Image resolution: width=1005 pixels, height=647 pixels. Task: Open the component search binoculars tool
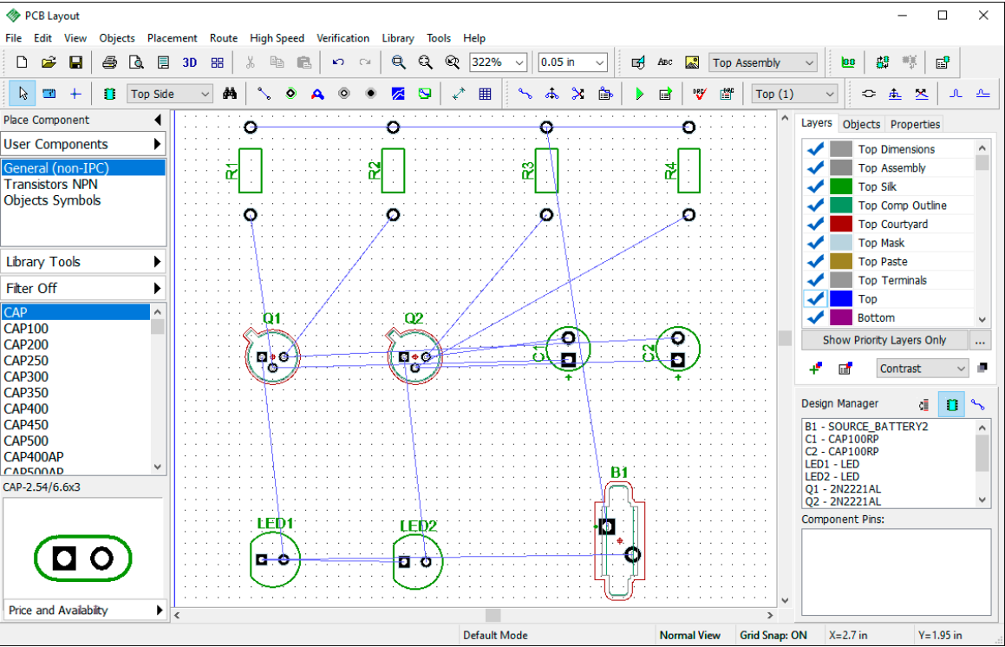(x=230, y=93)
